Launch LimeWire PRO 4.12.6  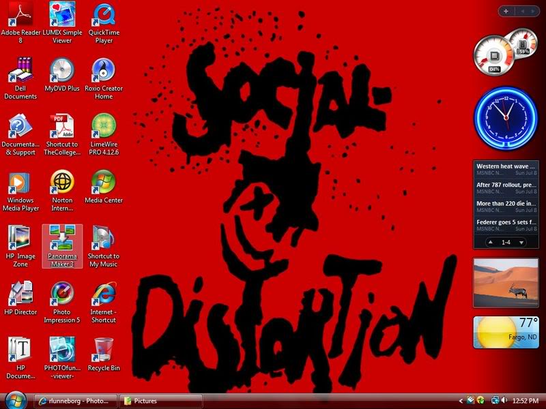104,134
